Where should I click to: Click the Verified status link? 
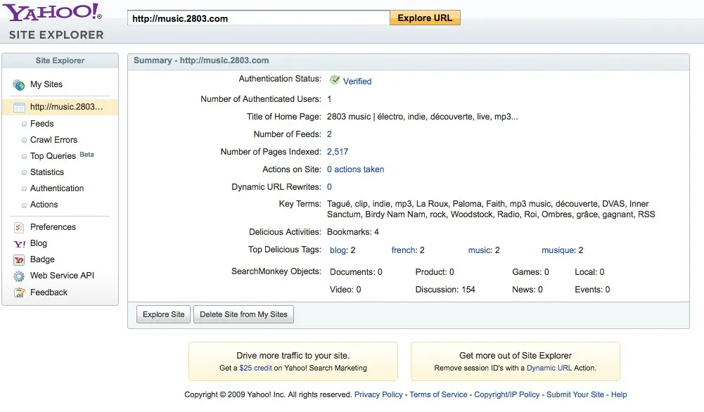[357, 82]
